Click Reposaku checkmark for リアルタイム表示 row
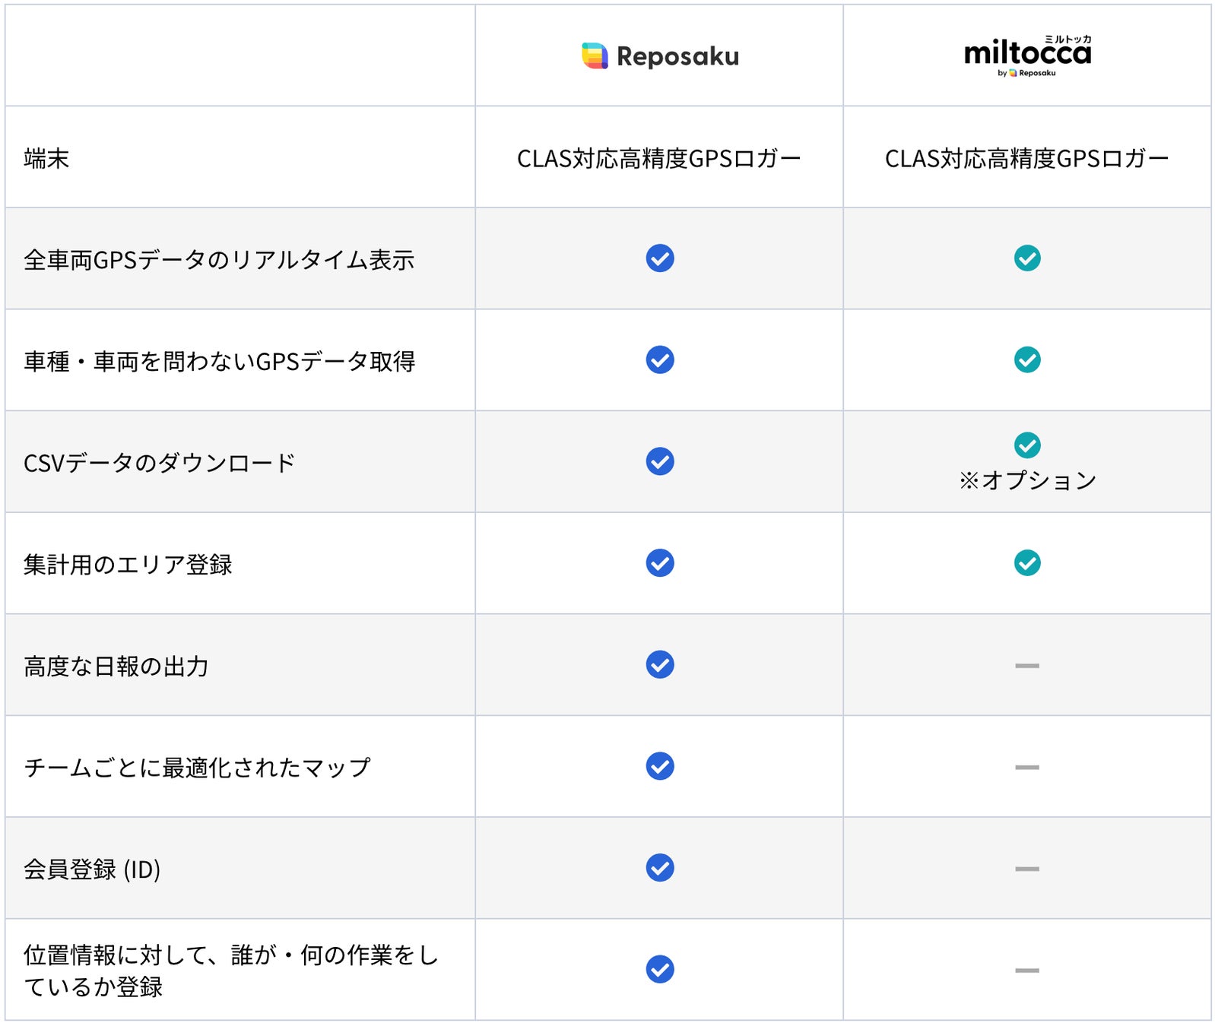 (660, 258)
